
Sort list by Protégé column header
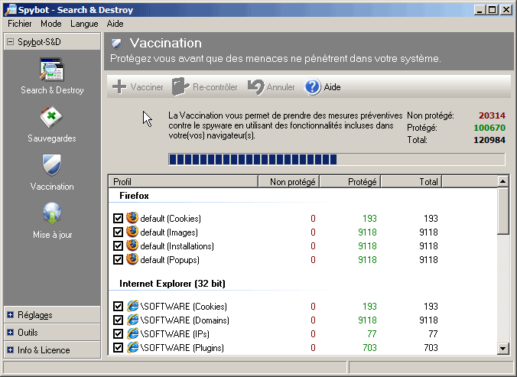coord(350,181)
